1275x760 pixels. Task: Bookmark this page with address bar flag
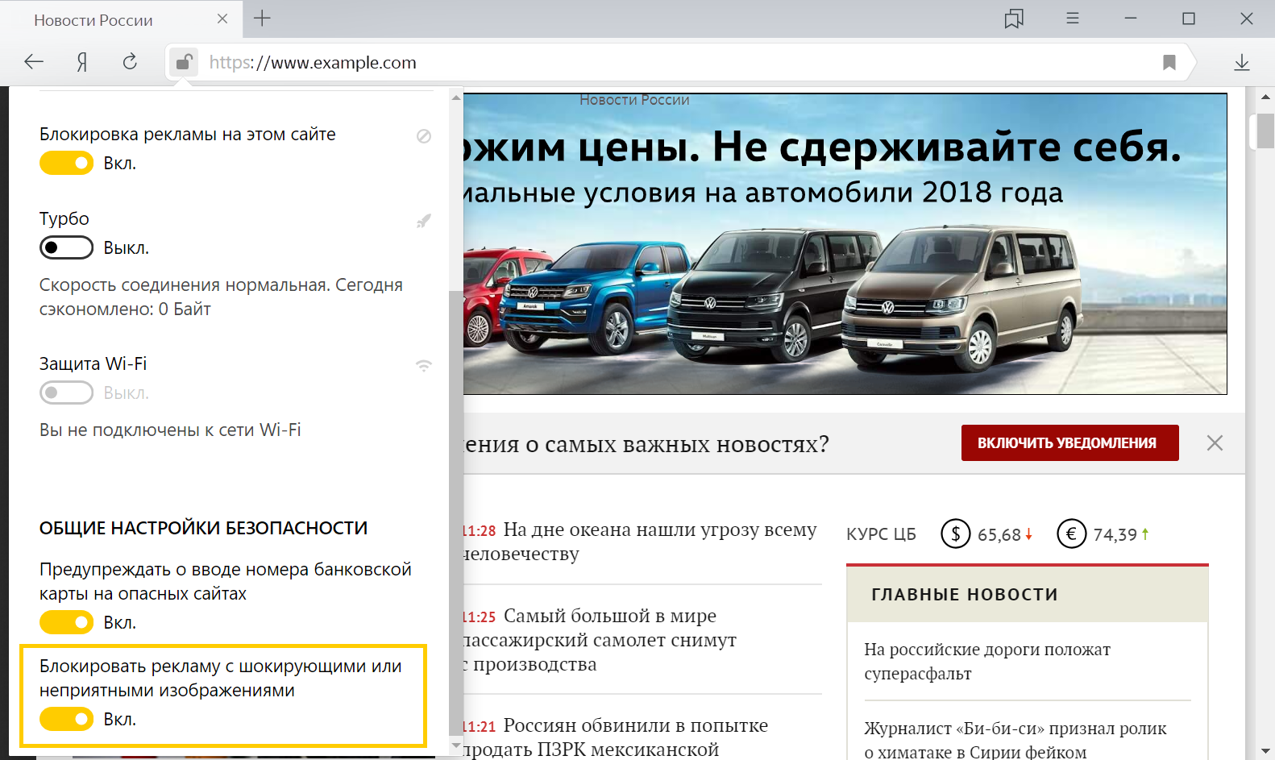pyautogui.click(x=1169, y=62)
